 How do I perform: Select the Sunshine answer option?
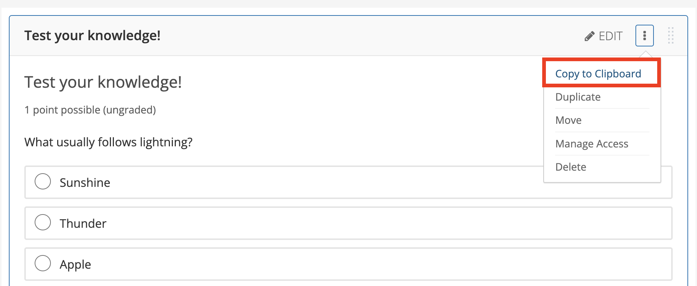(x=42, y=181)
